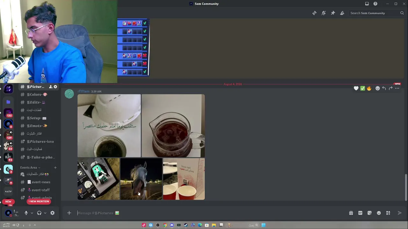The width and height of the screenshot is (408, 229).
Task: Open server with 132 badge
Action: 8,113
